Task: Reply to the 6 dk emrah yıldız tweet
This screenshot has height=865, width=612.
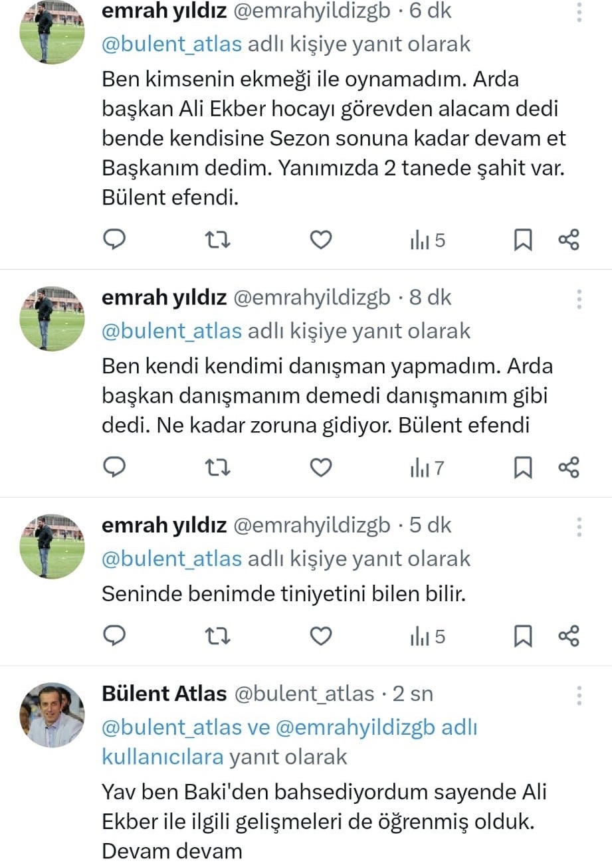Action: point(115,239)
